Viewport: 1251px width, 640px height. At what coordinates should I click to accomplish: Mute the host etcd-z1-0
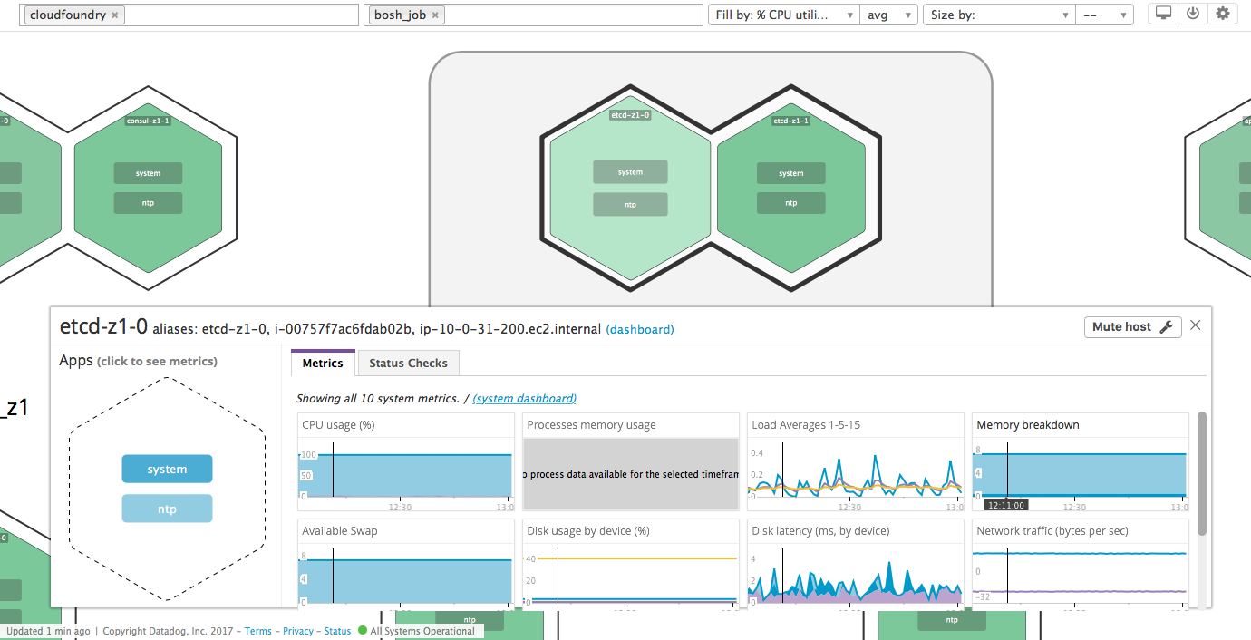pos(1124,326)
